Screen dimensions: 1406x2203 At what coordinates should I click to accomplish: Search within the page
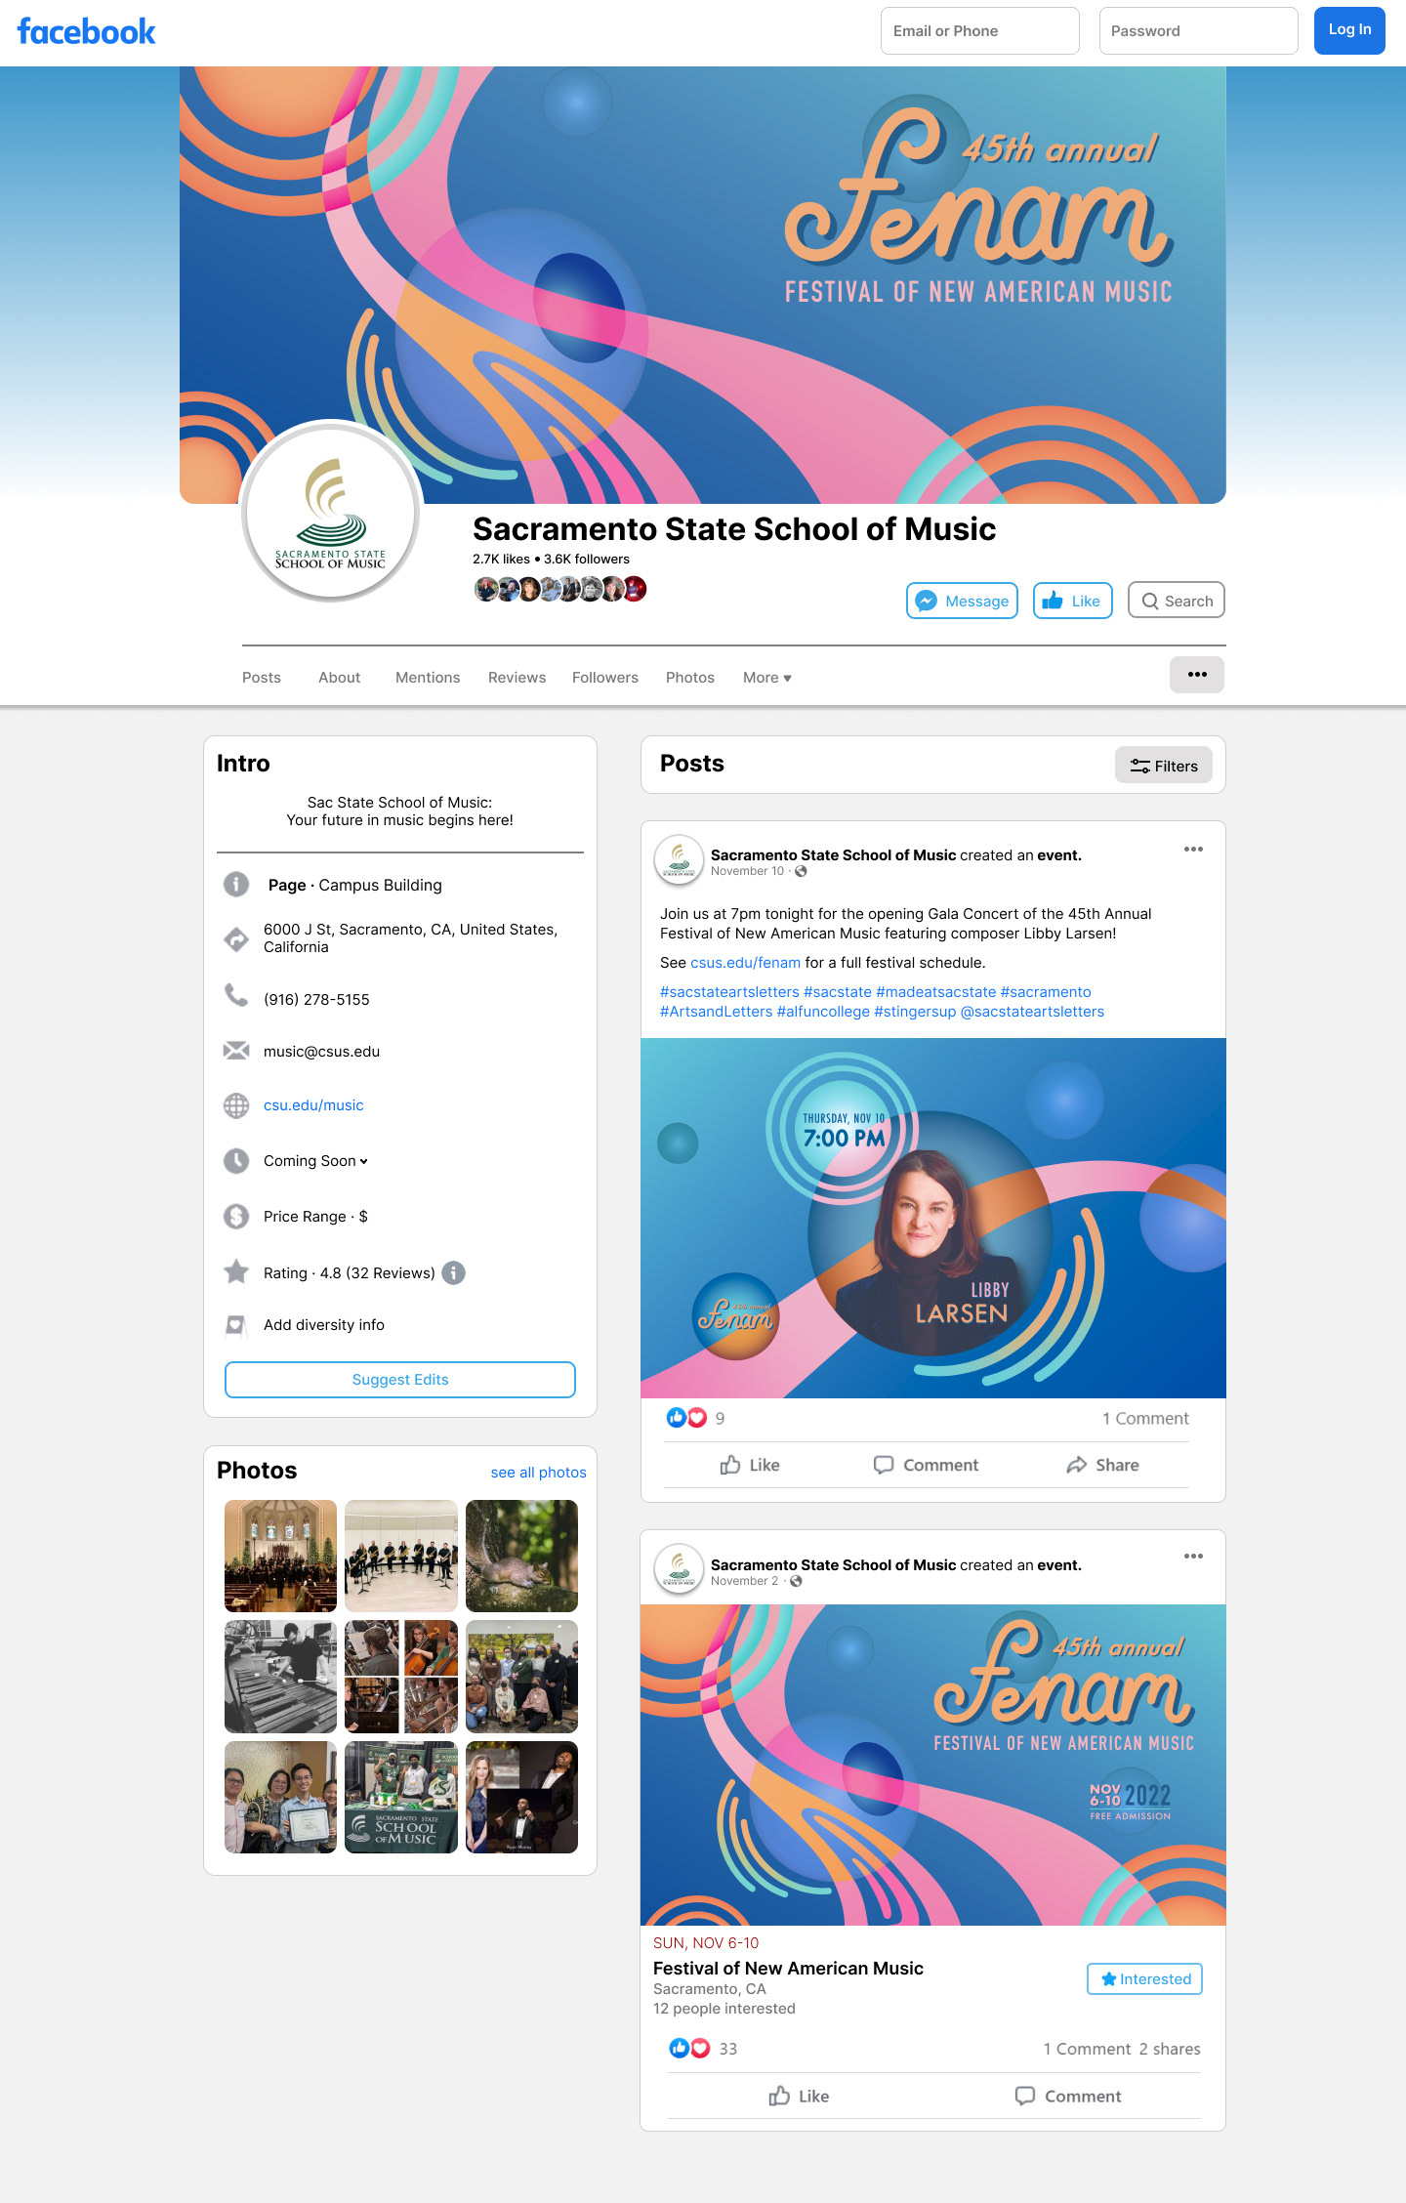tap(1177, 602)
